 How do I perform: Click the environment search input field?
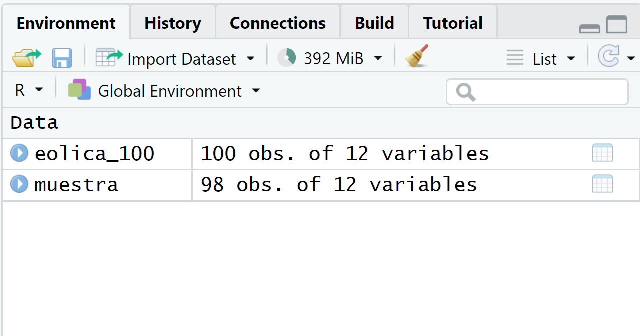pos(545,92)
